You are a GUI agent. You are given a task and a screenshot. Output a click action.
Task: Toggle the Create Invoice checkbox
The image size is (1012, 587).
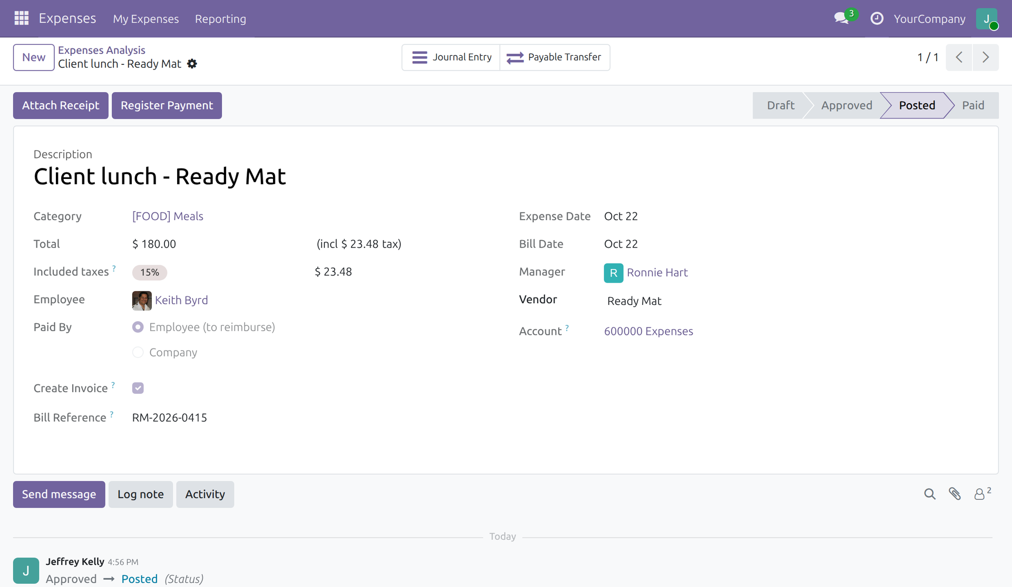pyautogui.click(x=138, y=388)
